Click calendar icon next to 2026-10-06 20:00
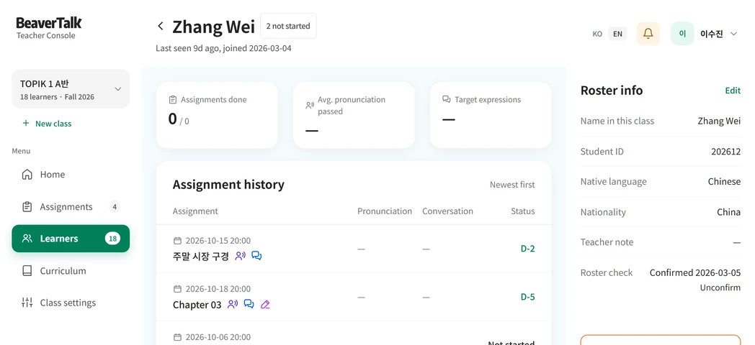The image size is (755, 345). tap(177, 337)
